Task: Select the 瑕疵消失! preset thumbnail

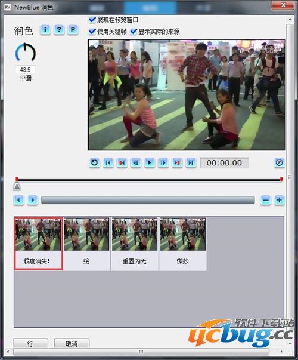Action: coord(38,243)
